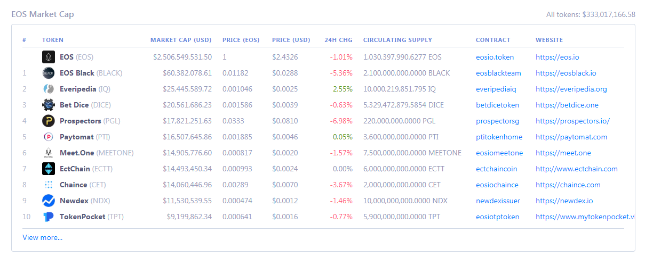Open the View more... link
Image resolution: width=645 pixels, height=257 pixels.
[42, 237]
